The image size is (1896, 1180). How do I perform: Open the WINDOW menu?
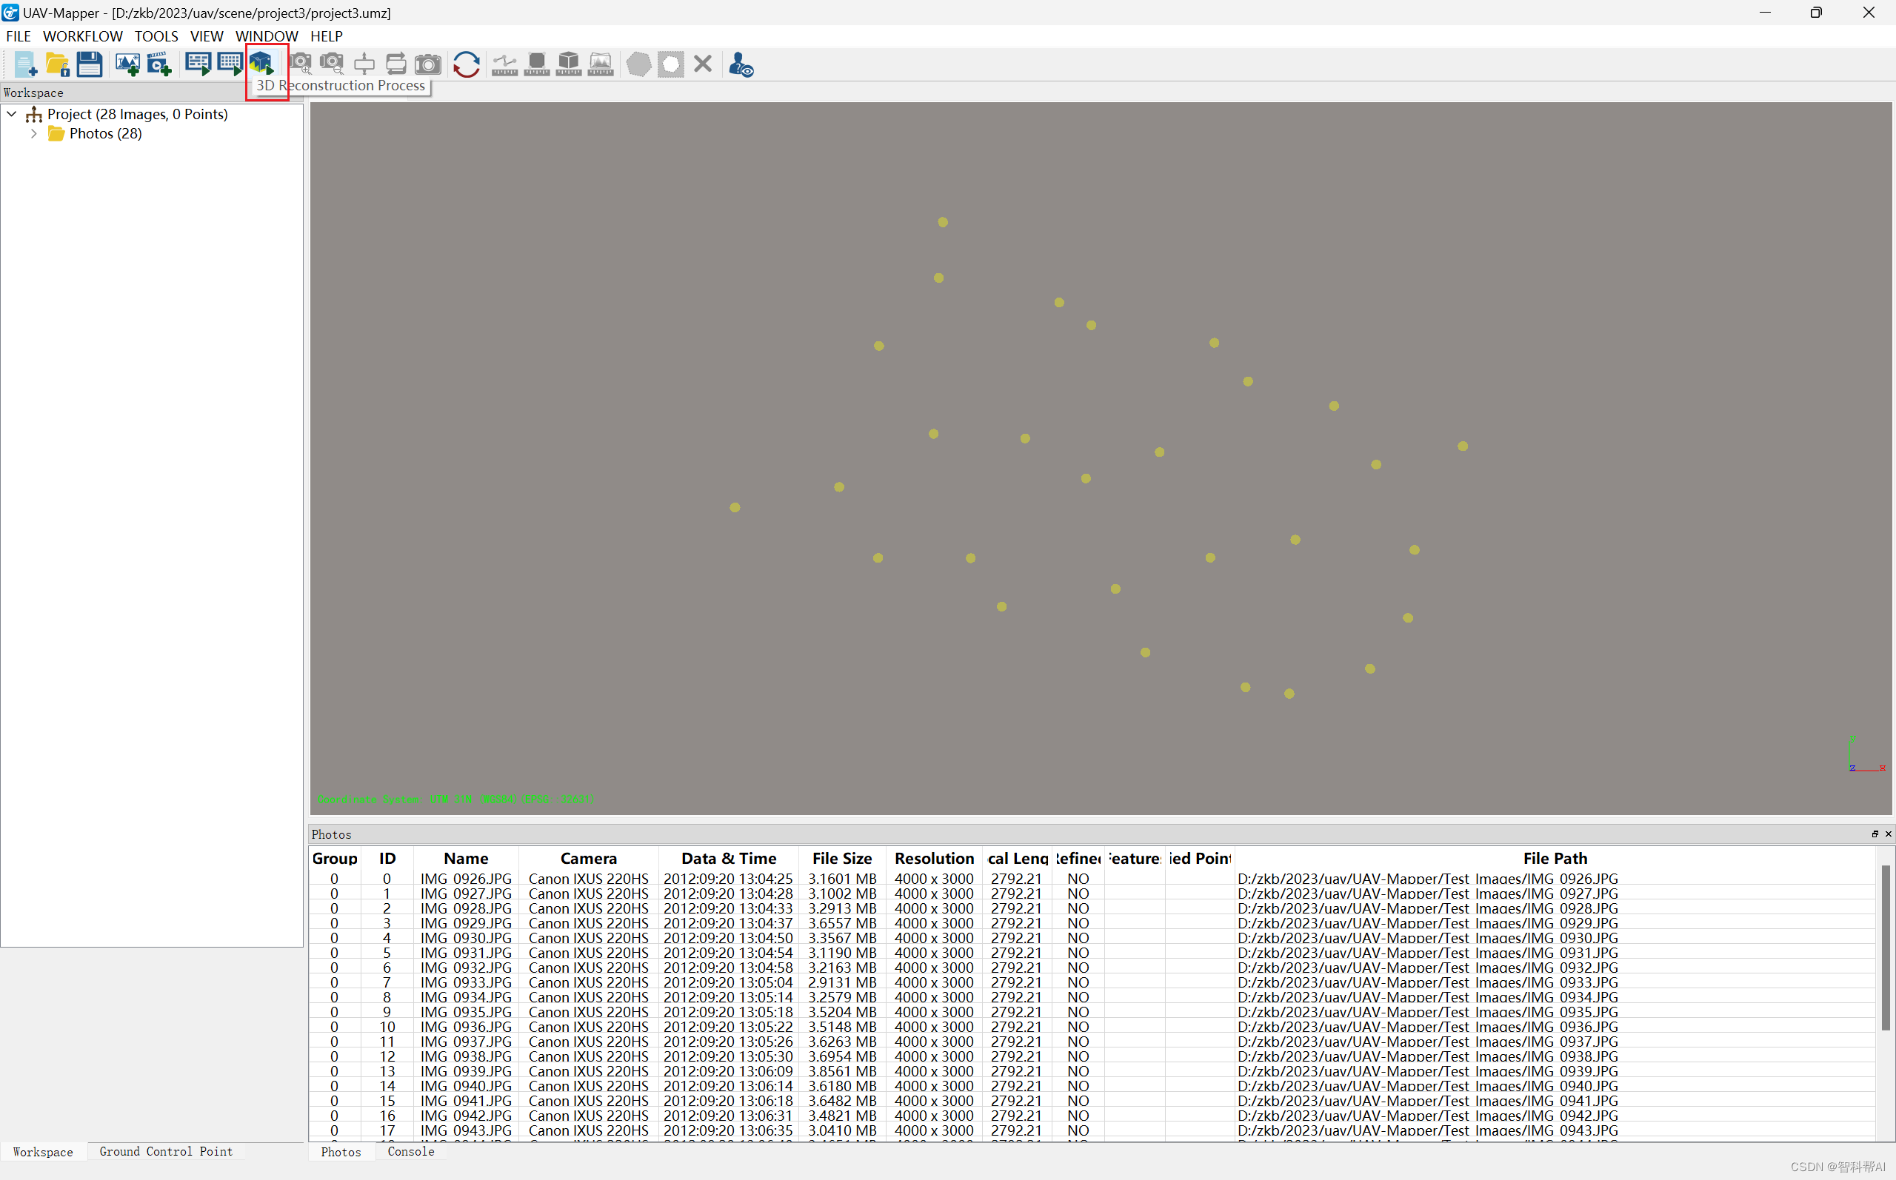coord(267,36)
